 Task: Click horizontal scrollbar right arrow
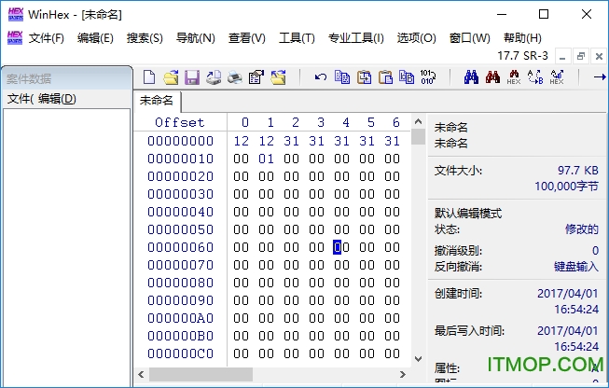point(403,374)
